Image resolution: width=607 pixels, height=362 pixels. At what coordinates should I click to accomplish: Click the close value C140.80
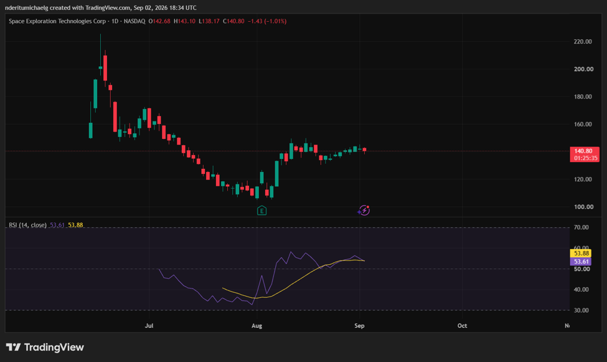[x=233, y=21]
